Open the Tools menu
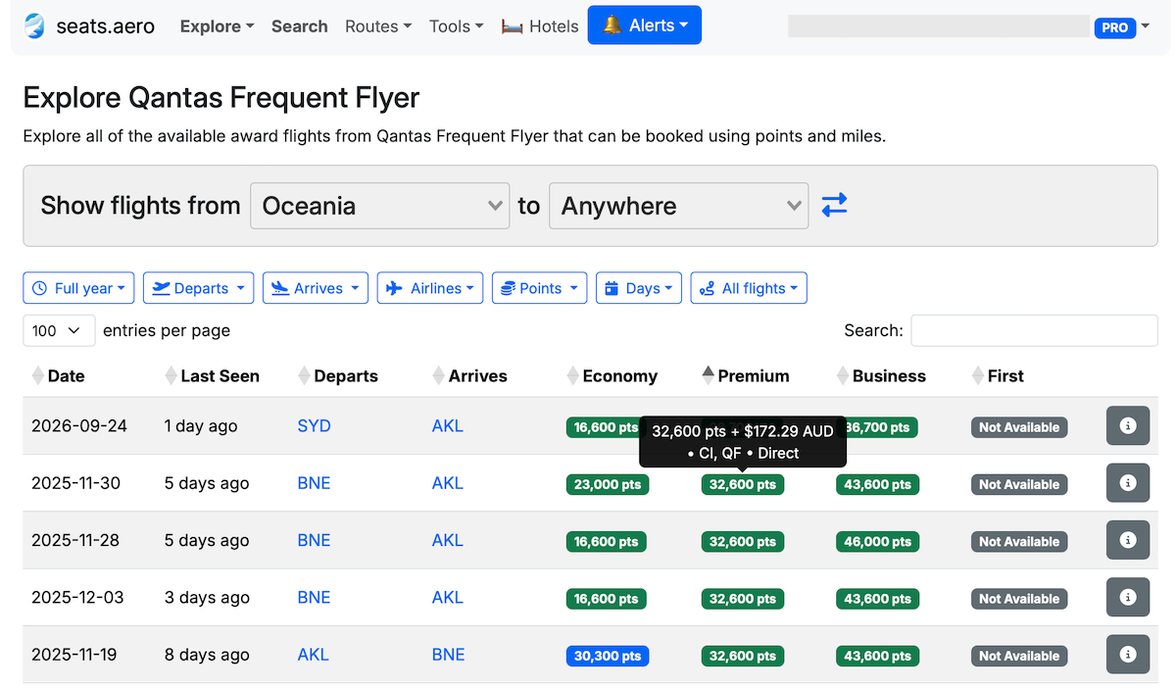This screenshot has width=1176, height=688. pyautogui.click(x=455, y=26)
